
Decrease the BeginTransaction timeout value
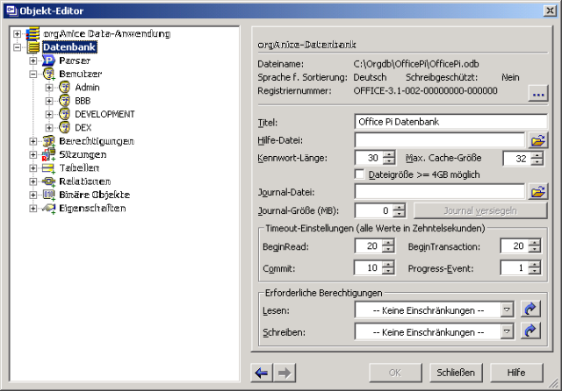click(535, 250)
